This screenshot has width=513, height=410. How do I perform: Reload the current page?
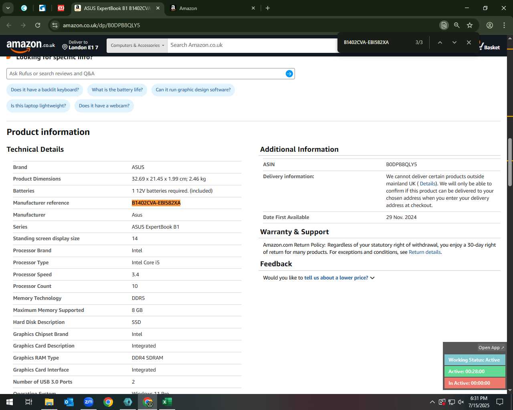pos(38,25)
